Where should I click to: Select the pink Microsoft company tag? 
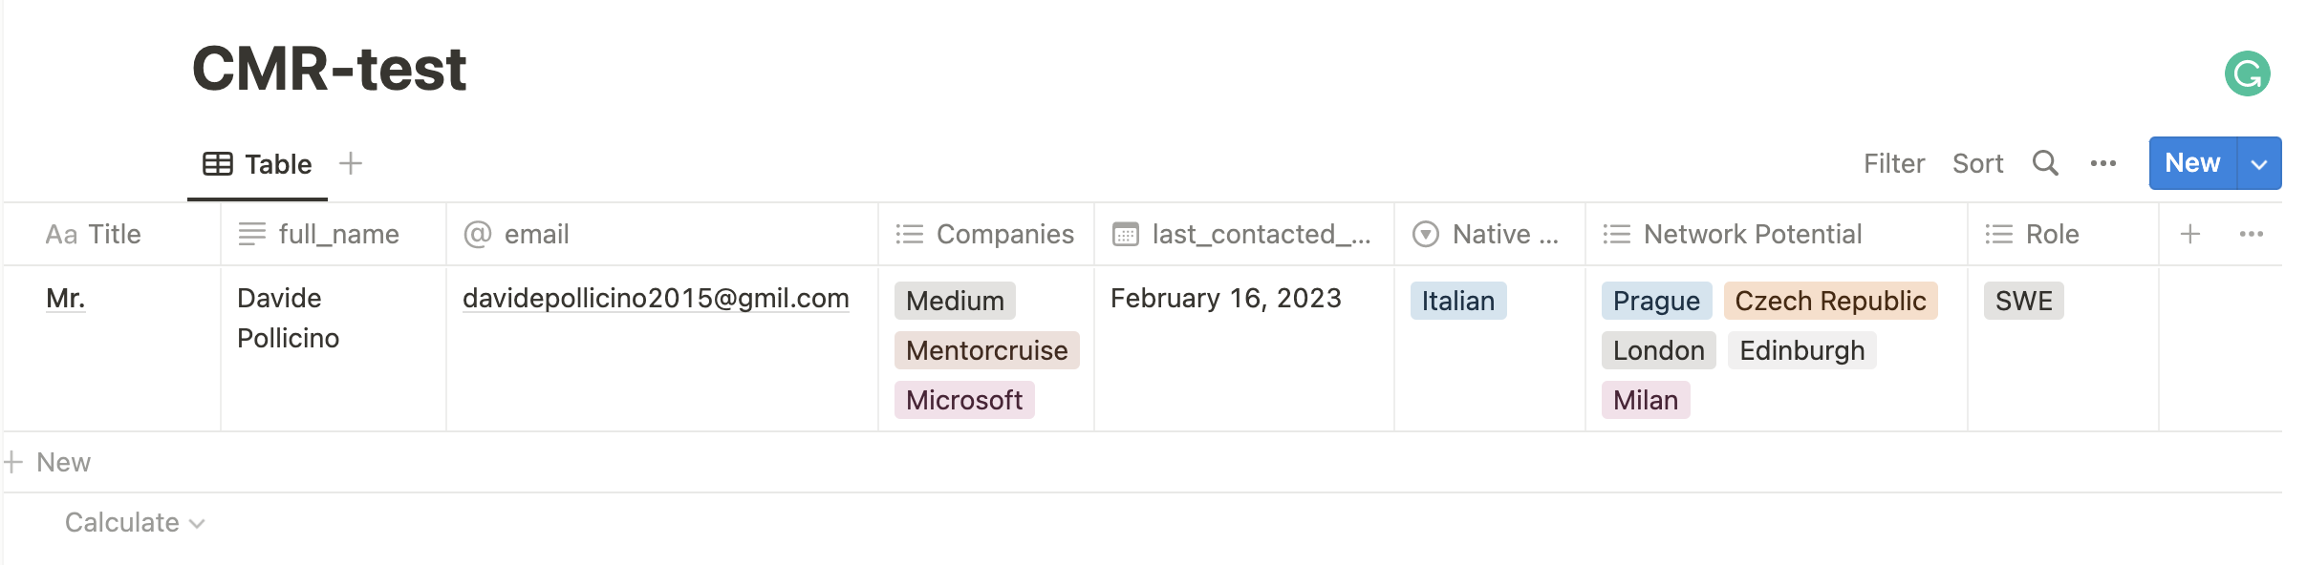coord(963,400)
